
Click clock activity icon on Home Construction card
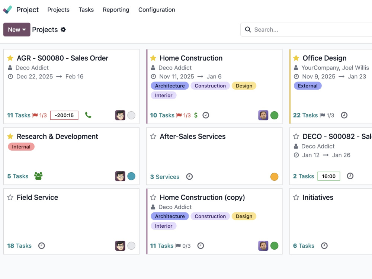(206, 115)
